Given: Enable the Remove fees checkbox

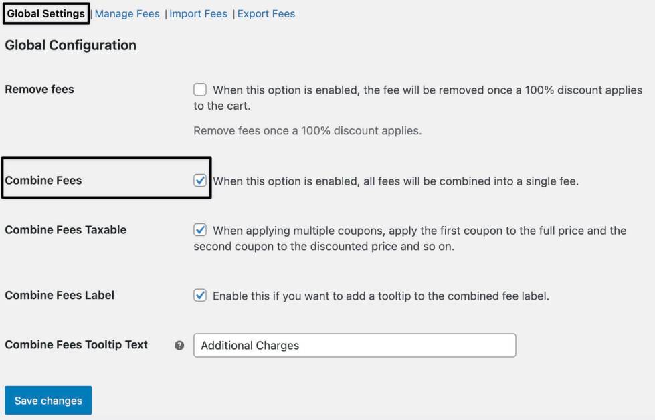Looking at the screenshot, I should click(200, 90).
